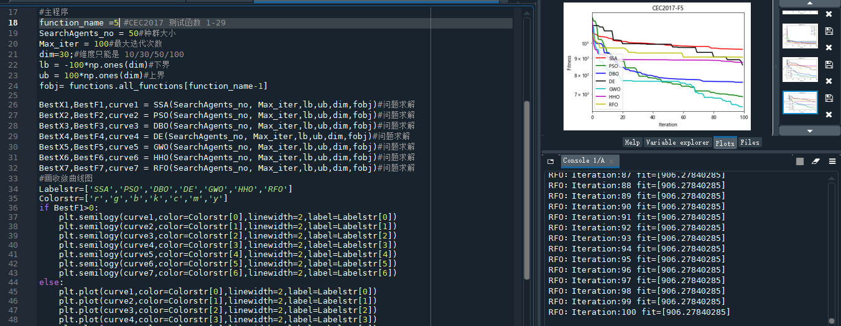Close the Console 1/A tab

coord(611,161)
